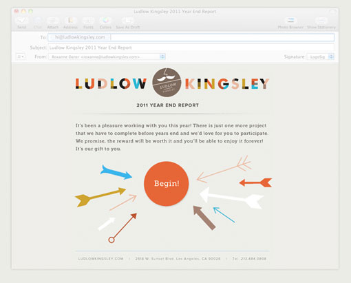351x283 pixels.
Task: Open the From account dropdown
Action: 107,56
